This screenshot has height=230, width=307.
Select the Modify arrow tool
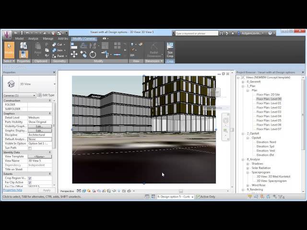pyautogui.click(x=9, y=49)
